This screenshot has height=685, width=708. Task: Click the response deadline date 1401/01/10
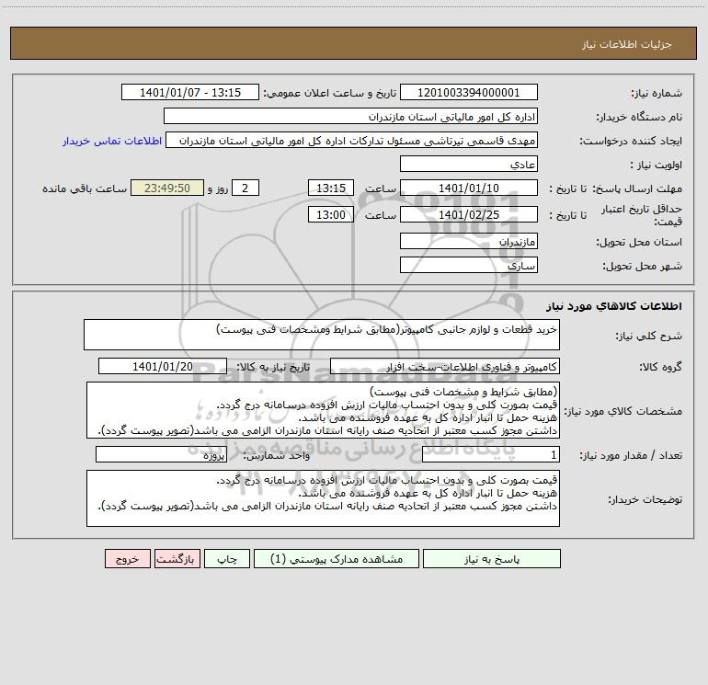[x=469, y=188]
